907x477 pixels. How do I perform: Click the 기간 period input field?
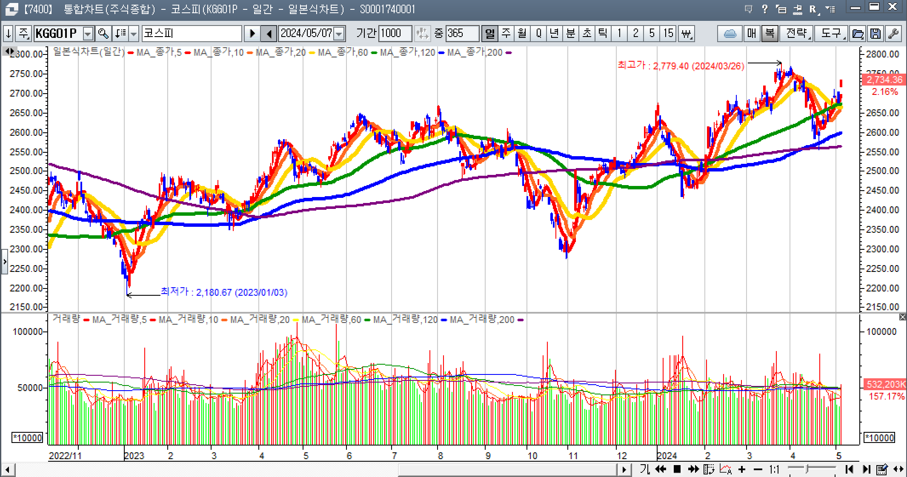[x=395, y=33]
